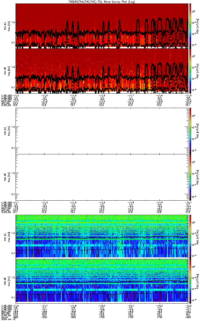Click inside the THA B-parallel spectrogram
This screenshot has height=321, width=201.
(x=102, y=70)
